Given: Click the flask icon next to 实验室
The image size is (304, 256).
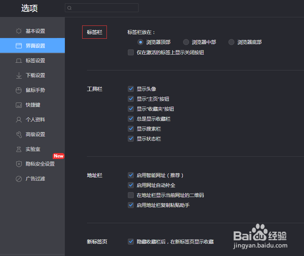Looking at the screenshot, I should point(19,149).
